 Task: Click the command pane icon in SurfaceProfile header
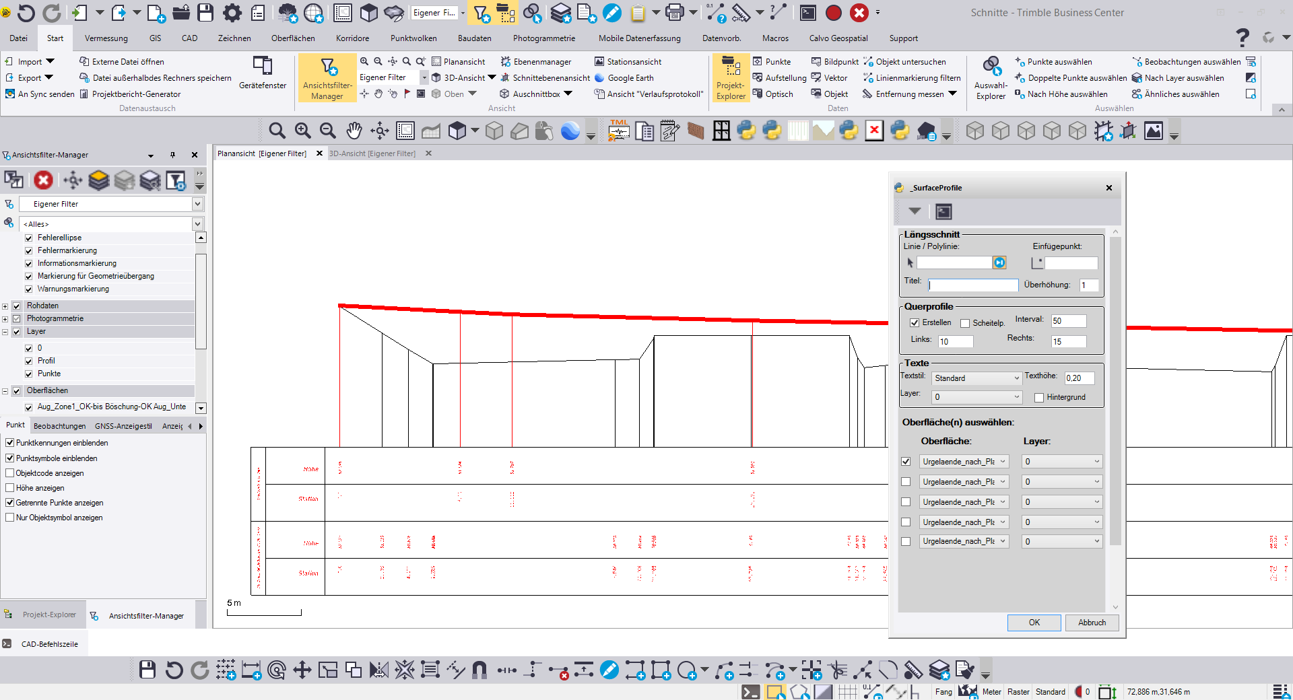pos(943,212)
